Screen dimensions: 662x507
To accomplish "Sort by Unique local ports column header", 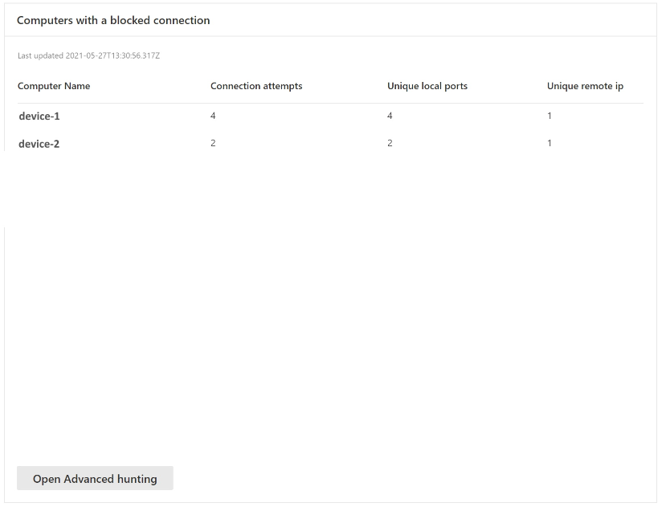I will pyautogui.click(x=427, y=86).
